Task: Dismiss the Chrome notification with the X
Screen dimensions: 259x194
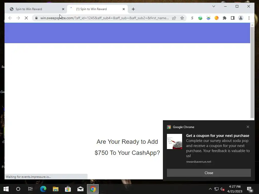Action: pyautogui.click(x=248, y=127)
